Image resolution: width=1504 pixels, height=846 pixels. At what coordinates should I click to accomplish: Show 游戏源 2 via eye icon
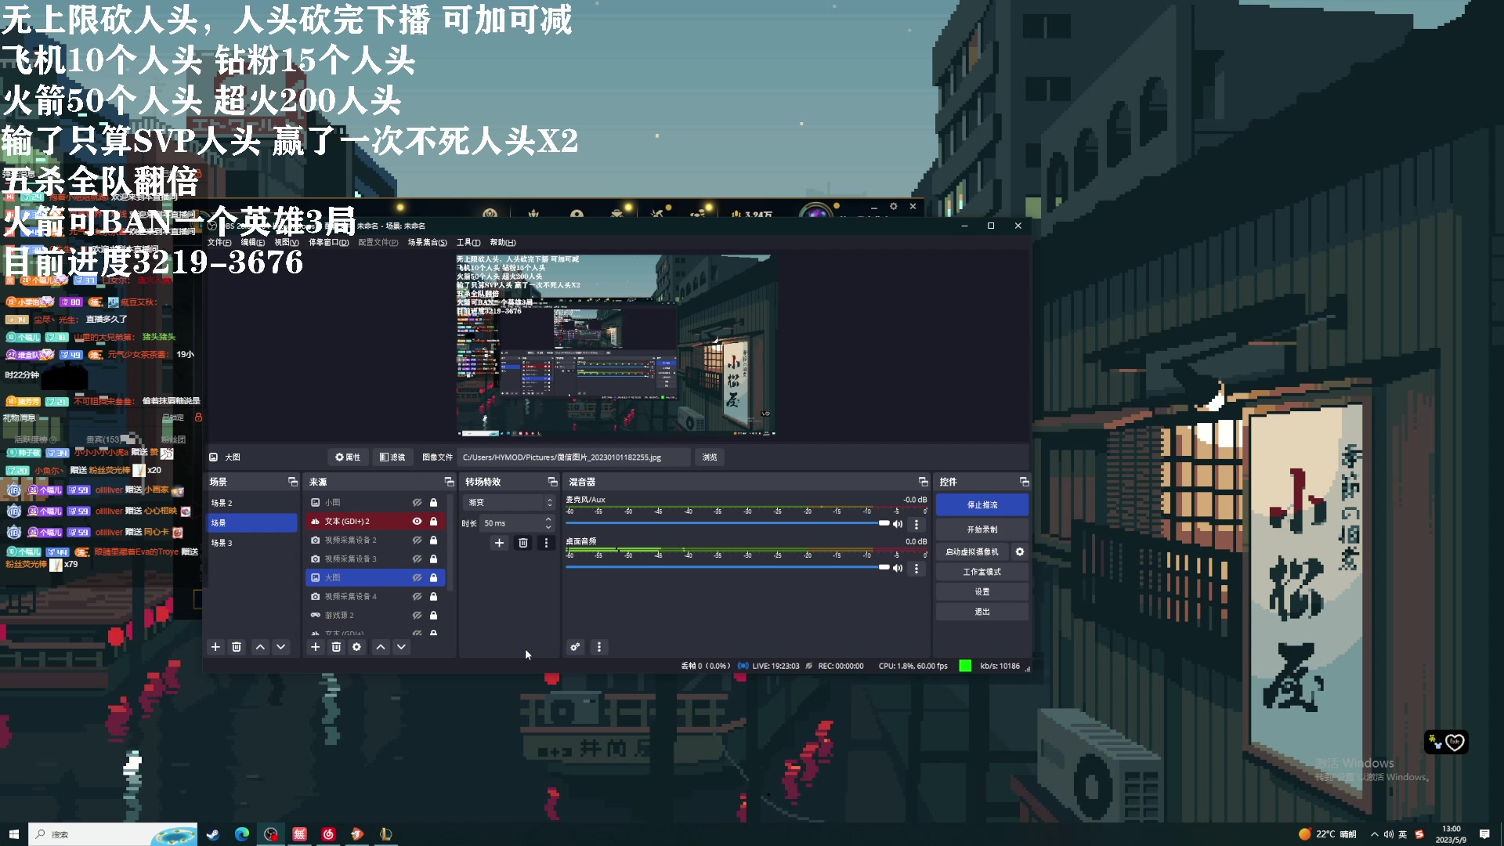(x=417, y=616)
